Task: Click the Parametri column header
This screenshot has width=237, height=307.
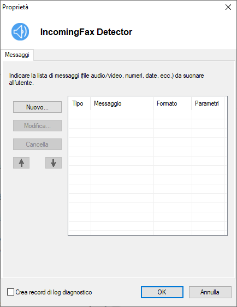Action: click(x=208, y=103)
